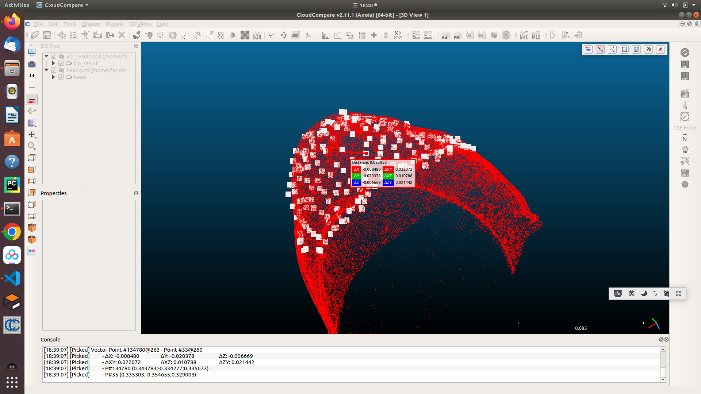Expand the icp_result cloud node
The image size is (701, 394).
[x=54, y=63]
